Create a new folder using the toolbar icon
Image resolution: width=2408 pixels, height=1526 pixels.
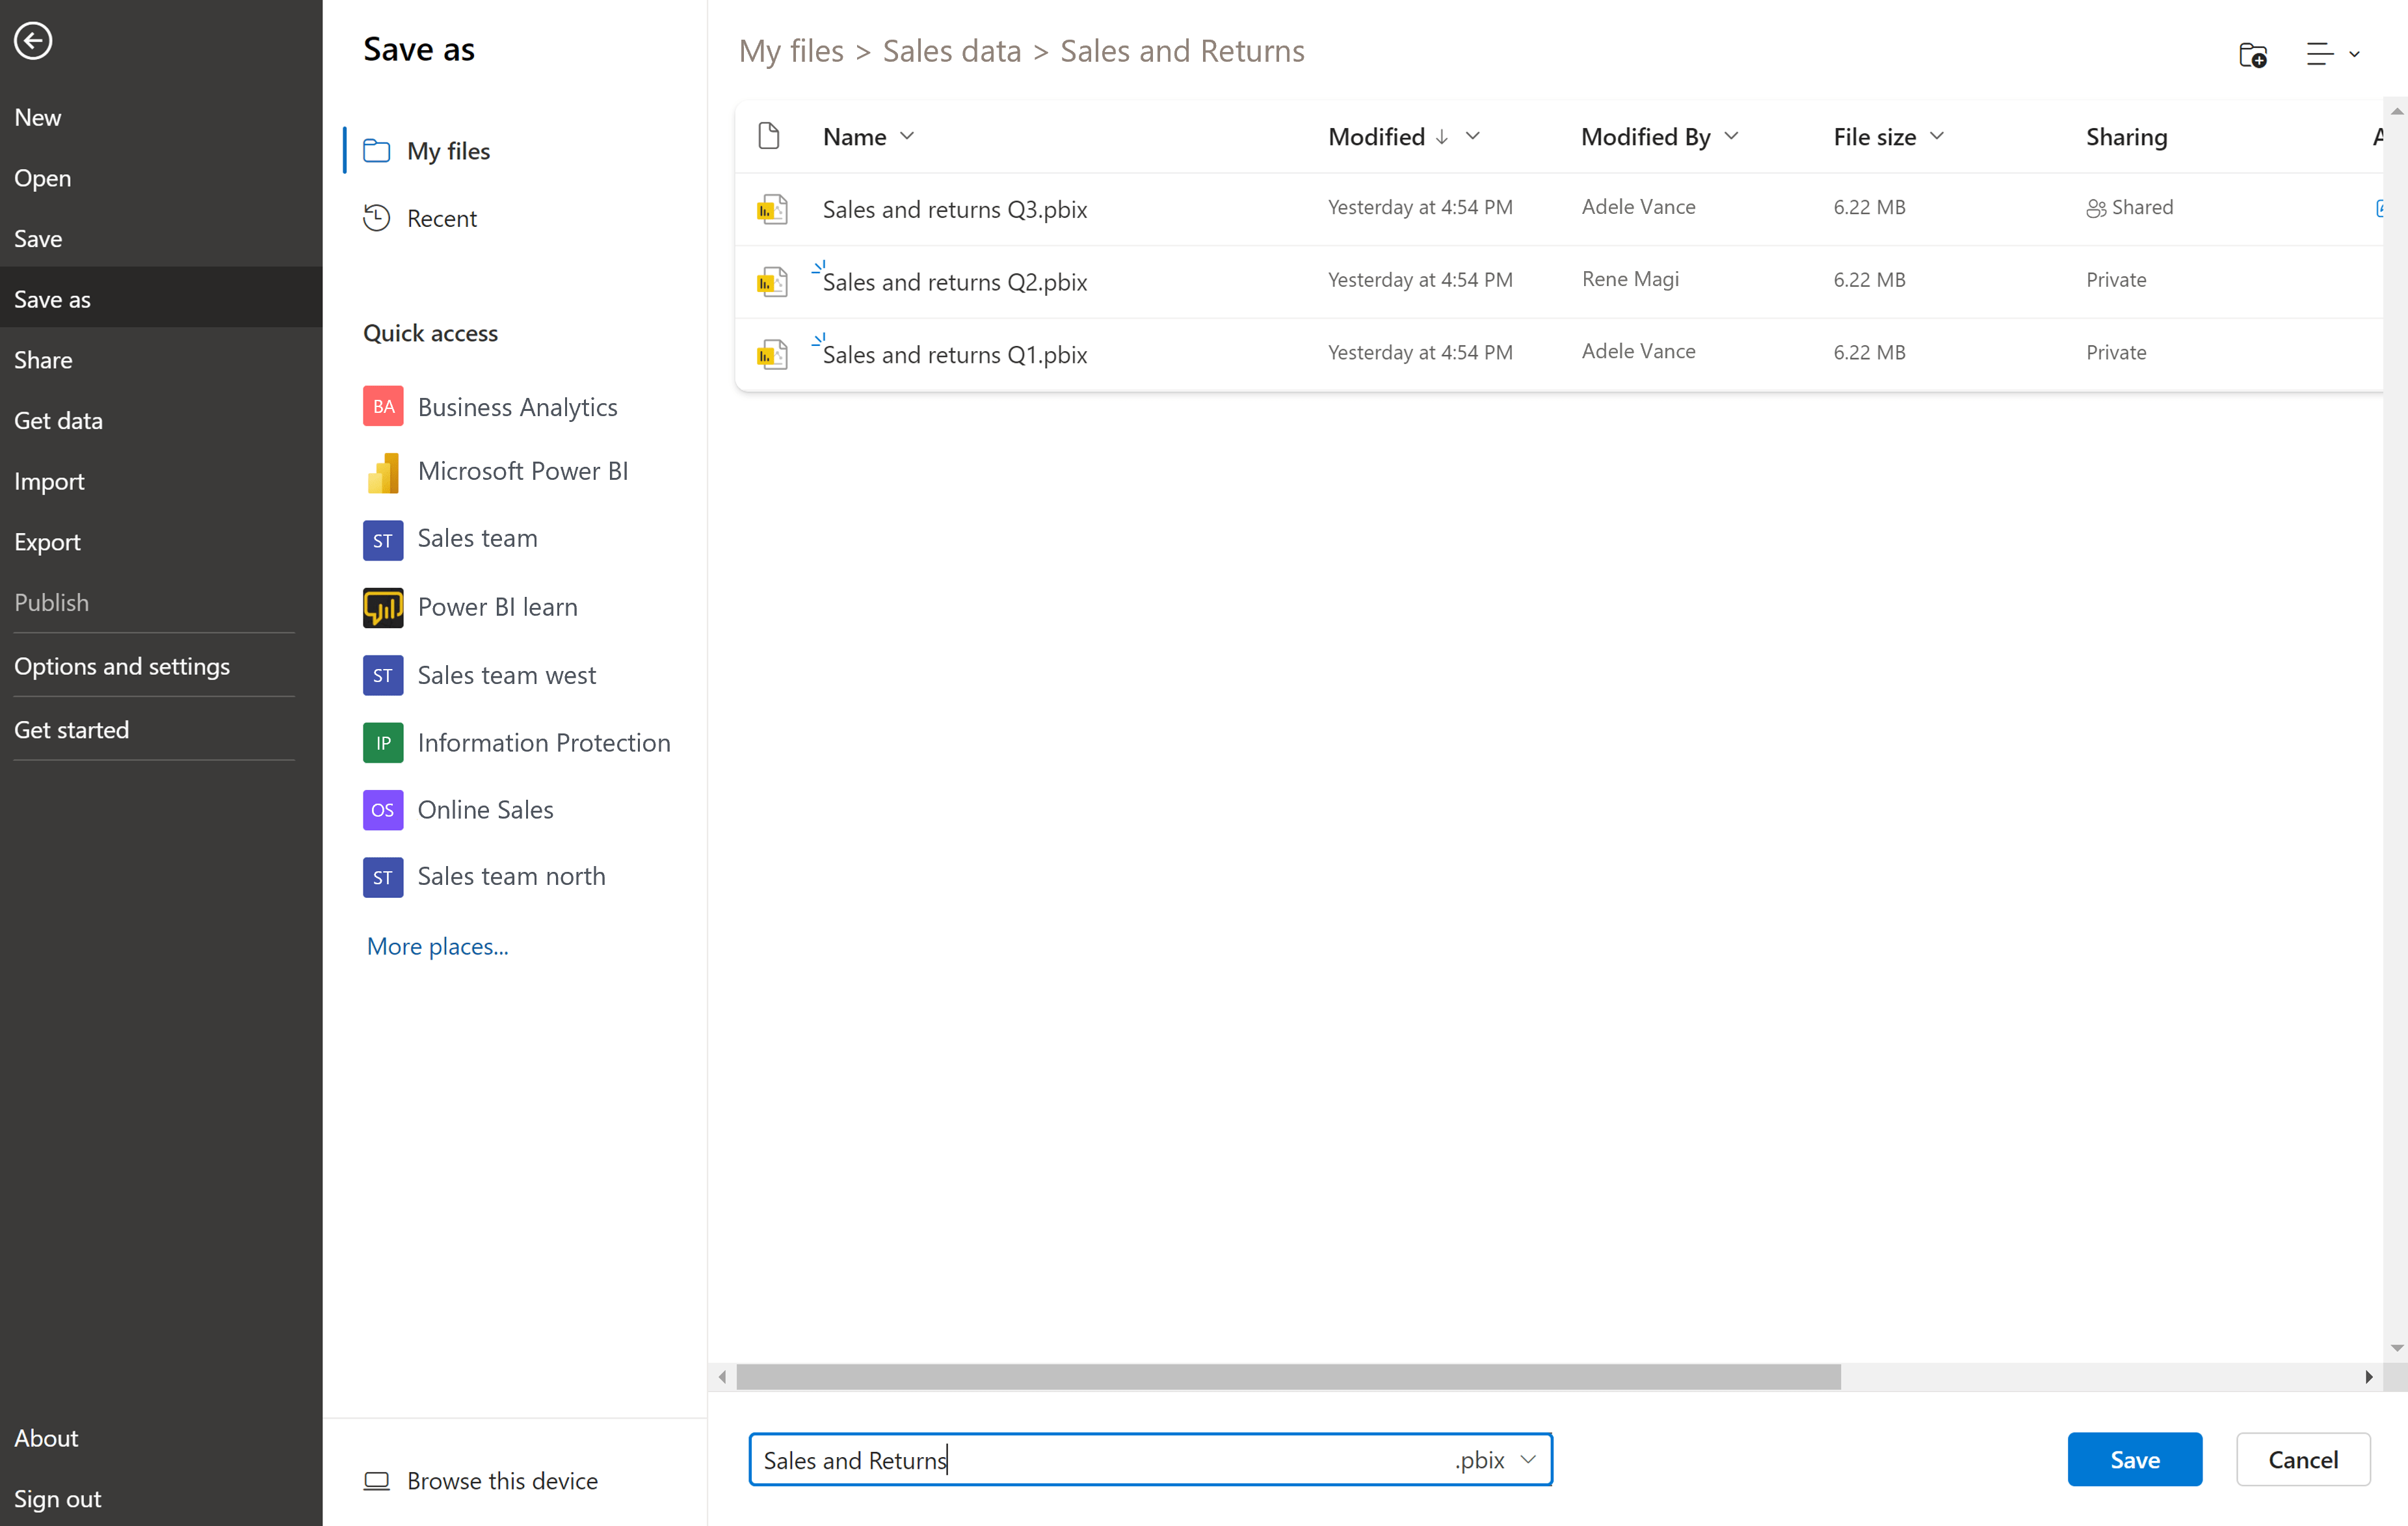click(2252, 55)
